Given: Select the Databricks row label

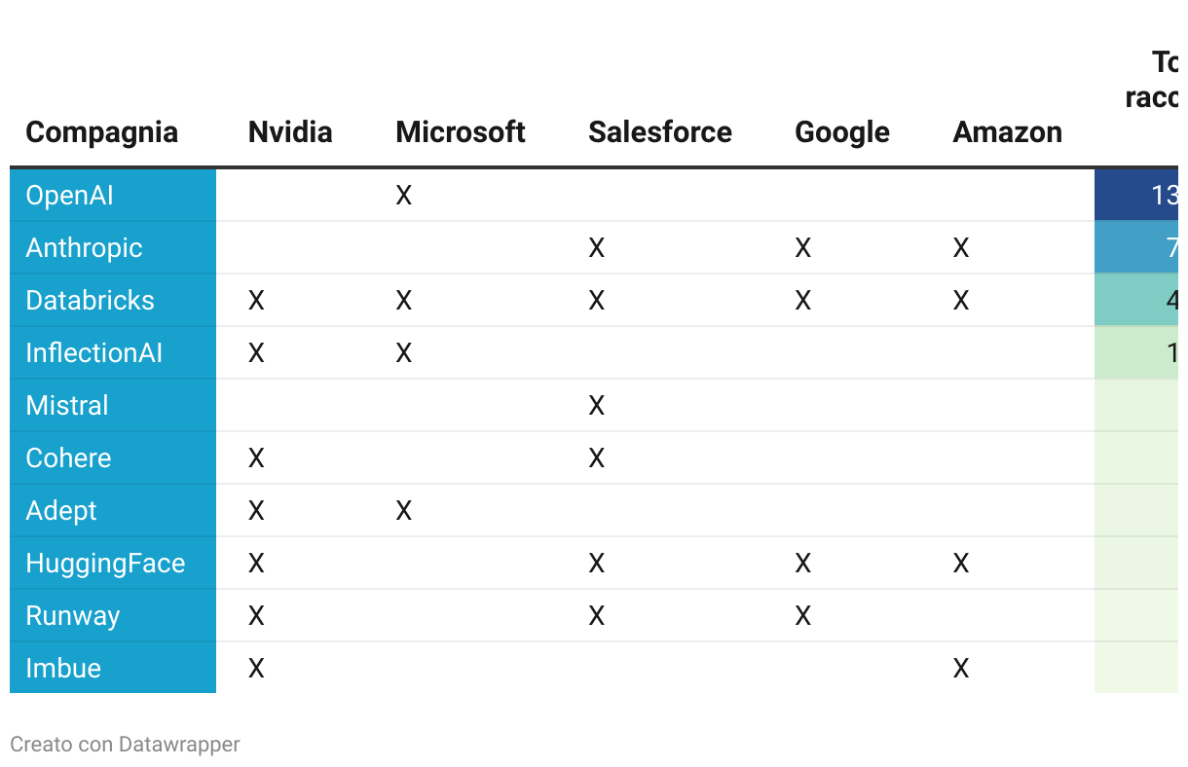Looking at the screenshot, I should tap(91, 301).
